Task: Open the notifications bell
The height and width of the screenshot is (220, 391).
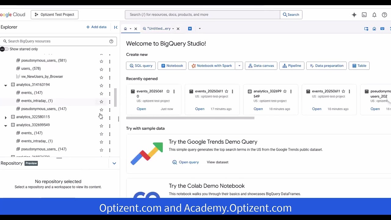Action: (x=374, y=15)
